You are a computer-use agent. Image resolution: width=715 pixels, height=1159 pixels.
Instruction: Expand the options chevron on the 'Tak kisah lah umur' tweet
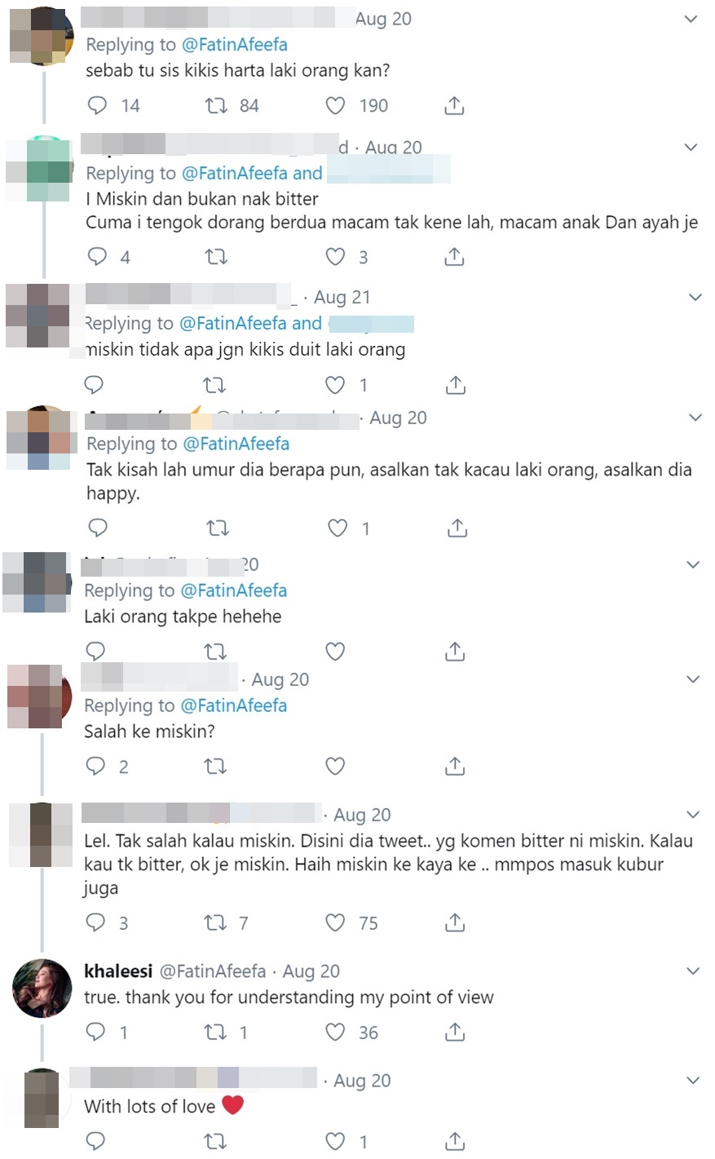point(695,418)
